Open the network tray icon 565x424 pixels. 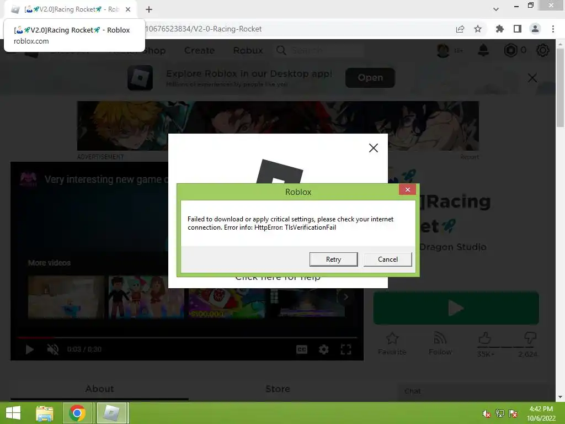500,414
